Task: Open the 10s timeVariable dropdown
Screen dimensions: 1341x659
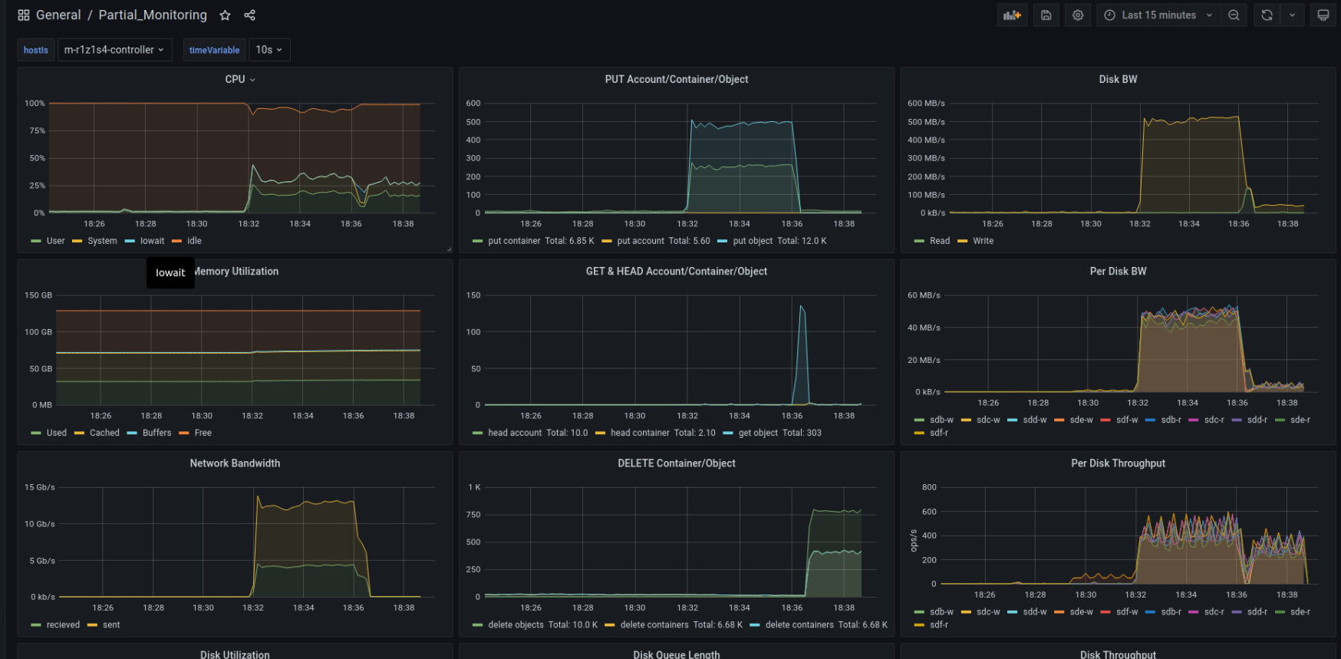Action: [x=269, y=50]
